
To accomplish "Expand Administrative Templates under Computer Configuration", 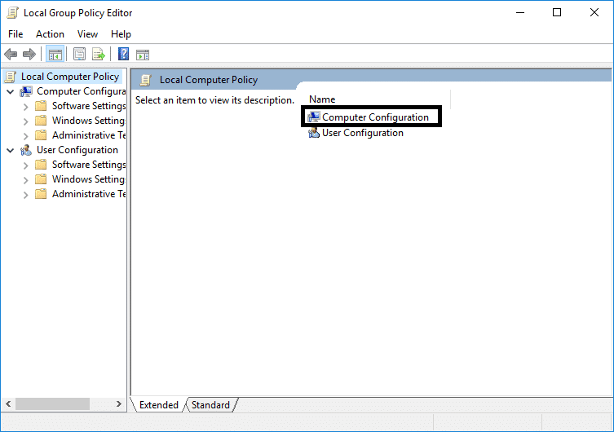I will (26, 136).
